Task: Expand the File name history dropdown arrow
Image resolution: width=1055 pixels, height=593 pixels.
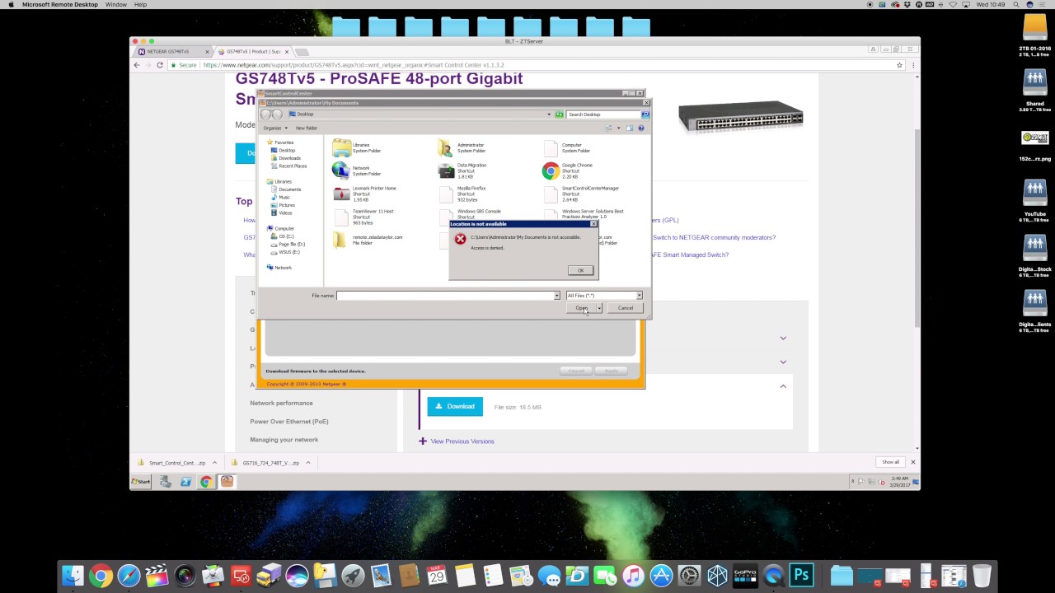Action: [x=556, y=296]
